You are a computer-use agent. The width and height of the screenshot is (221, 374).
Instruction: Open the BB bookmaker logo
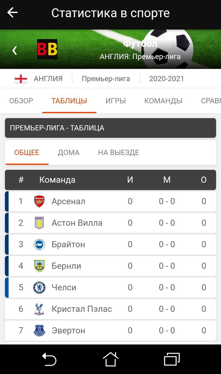(x=47, y=49)
